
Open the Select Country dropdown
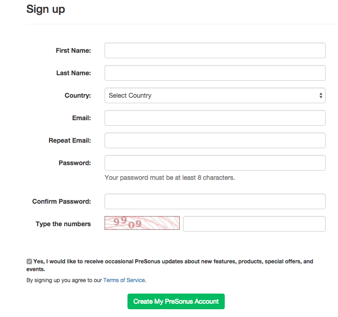pyautogui.click(x=215, y=95)
